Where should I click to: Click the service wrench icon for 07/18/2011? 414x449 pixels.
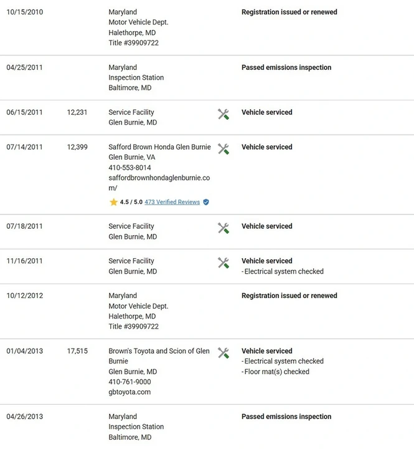pos(223,228)
